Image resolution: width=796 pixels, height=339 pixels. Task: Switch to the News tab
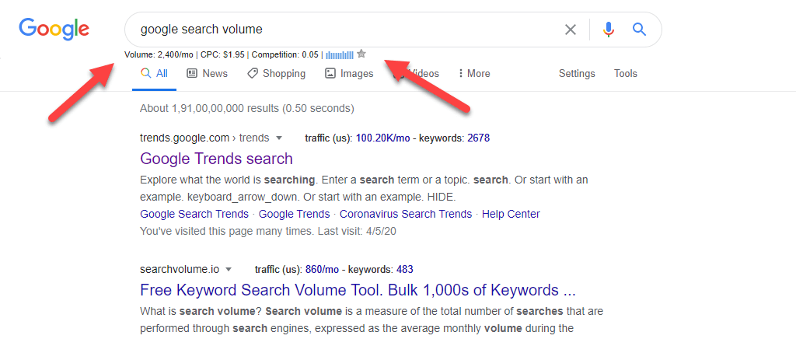[207, 74]
